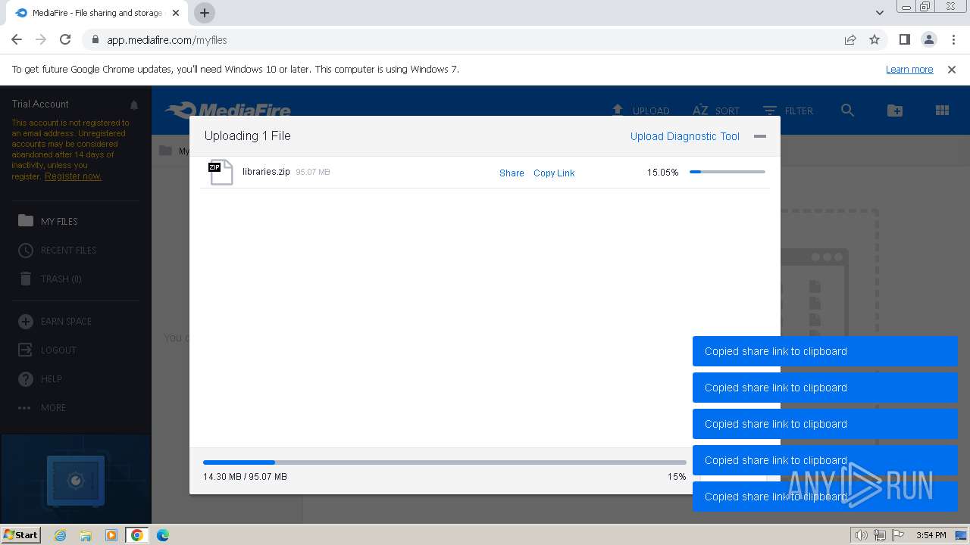Click the search magnifier icon
The image size is (970, 545).
pos(847,111)
